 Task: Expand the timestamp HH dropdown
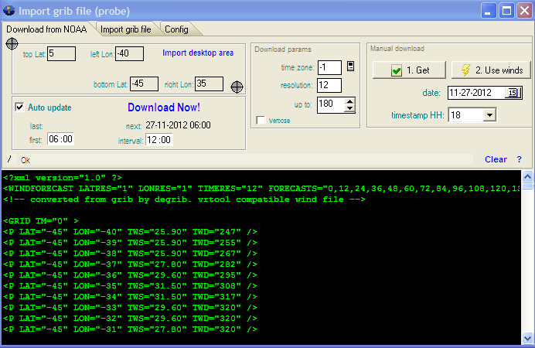pos(489,115)
